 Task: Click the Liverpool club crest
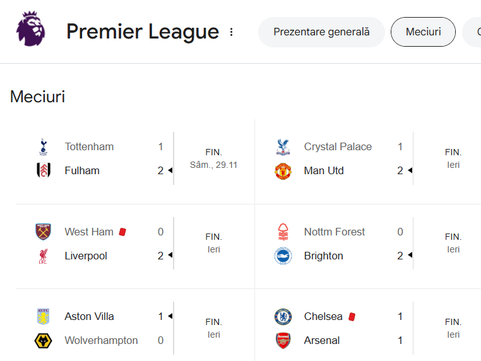pyautogui.click(x=43, y=256)
